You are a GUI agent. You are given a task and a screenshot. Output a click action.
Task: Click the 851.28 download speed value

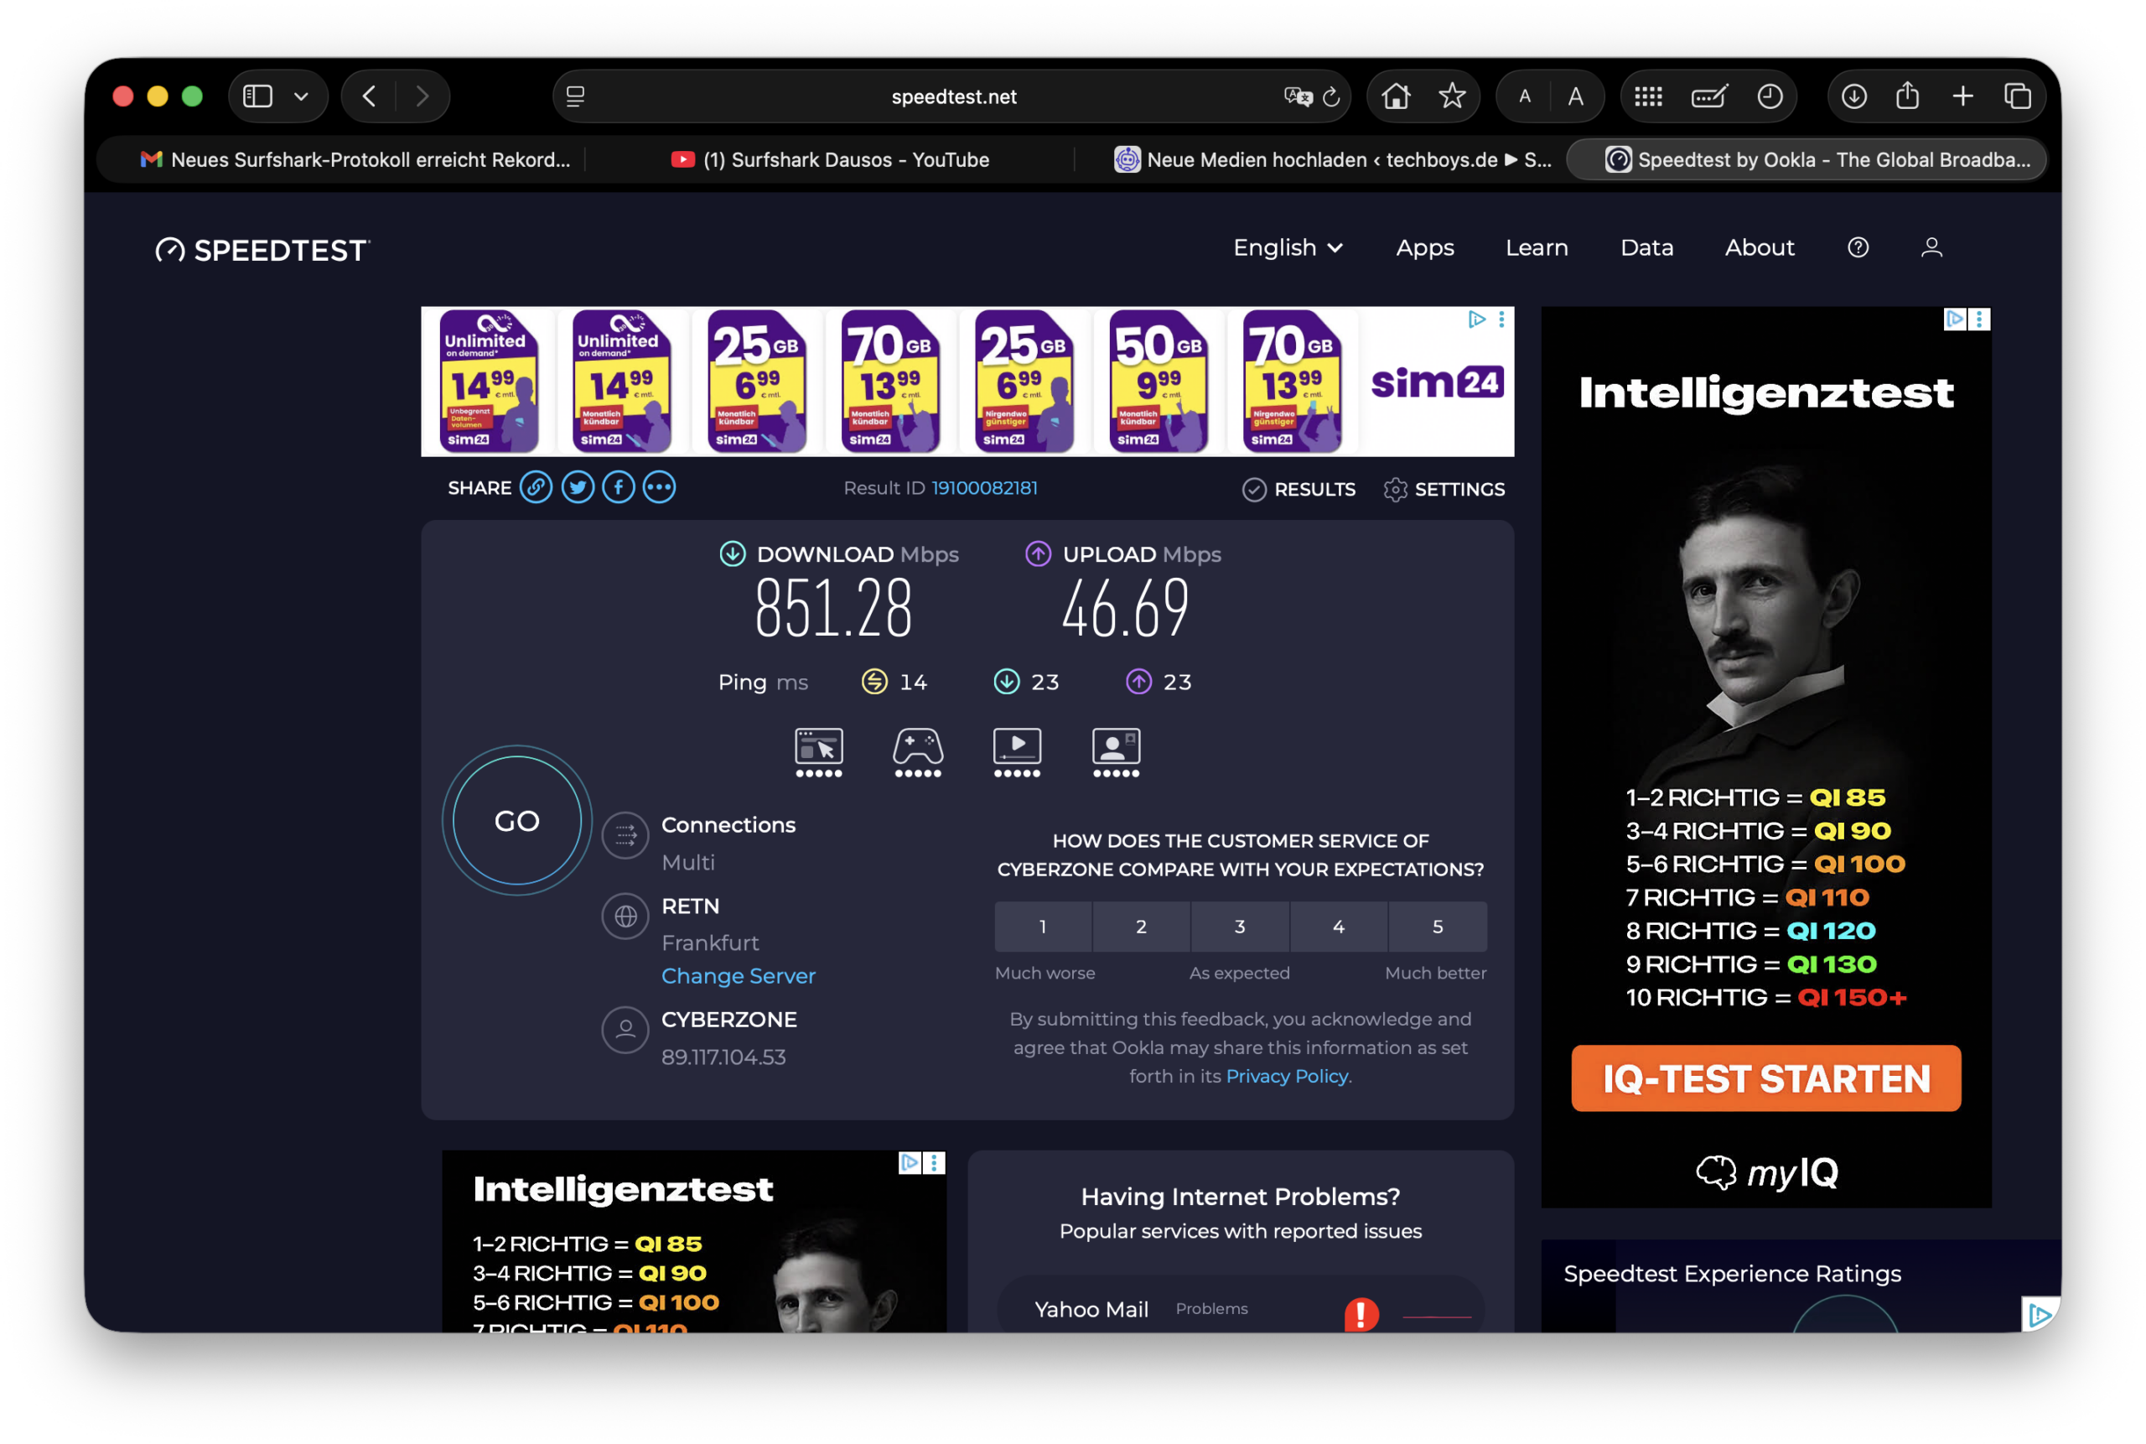click(x=833, y=609)
